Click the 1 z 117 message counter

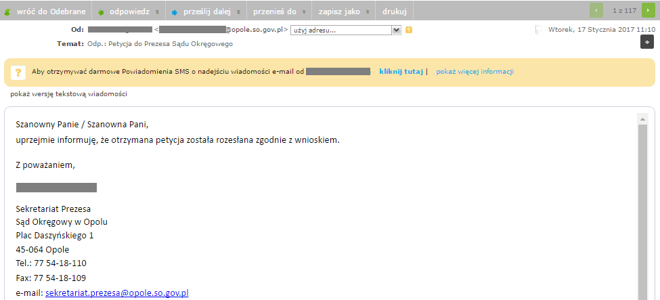(625, 11)
